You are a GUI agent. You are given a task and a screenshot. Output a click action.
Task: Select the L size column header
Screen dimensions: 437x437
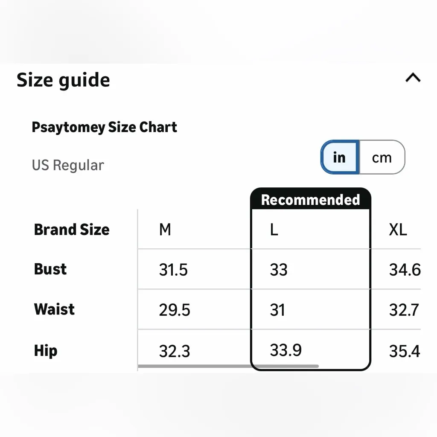tap(274, 230)
